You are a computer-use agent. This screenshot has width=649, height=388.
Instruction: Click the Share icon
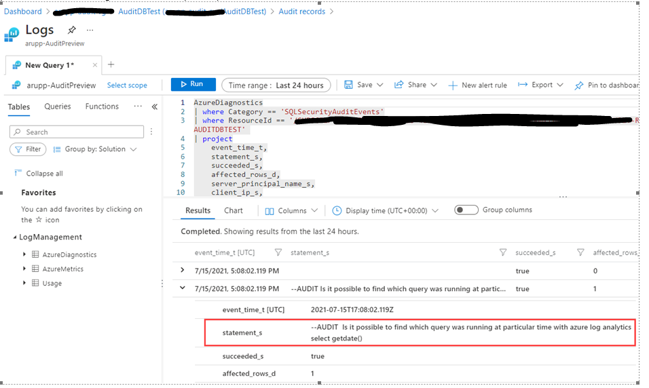coord(398,85)
